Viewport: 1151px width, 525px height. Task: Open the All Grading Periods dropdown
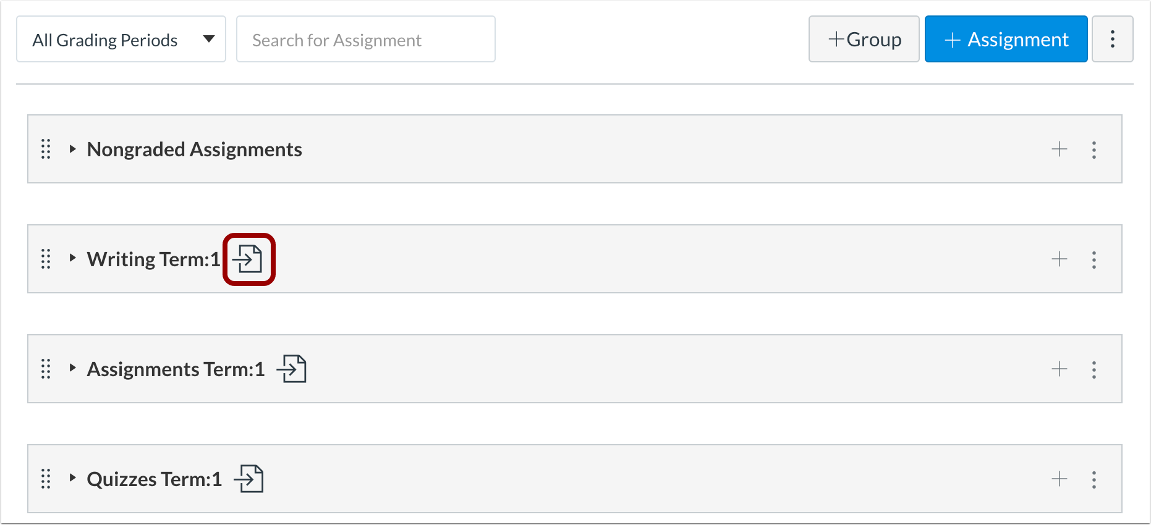coord(121,39)
